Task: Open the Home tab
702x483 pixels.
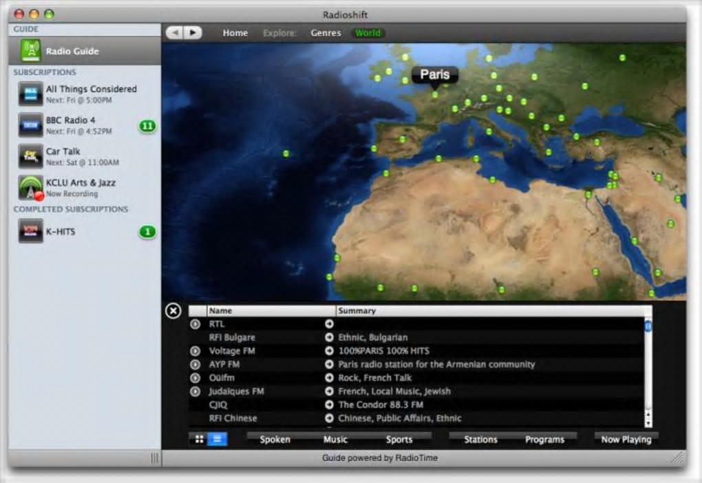Action: tap(235, 32)
